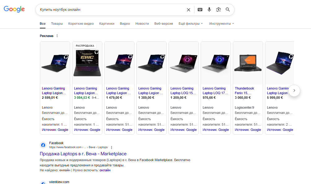Screen dimensions: 311x184
Task: Click Источник: Google under Thunderbook Fenix
Action: pyautogui.click(x=248, y=130)
